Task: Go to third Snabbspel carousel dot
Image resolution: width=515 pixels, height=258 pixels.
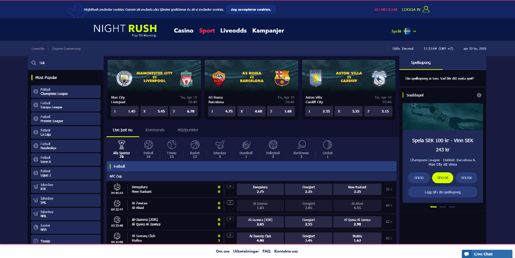Action: 452,207
